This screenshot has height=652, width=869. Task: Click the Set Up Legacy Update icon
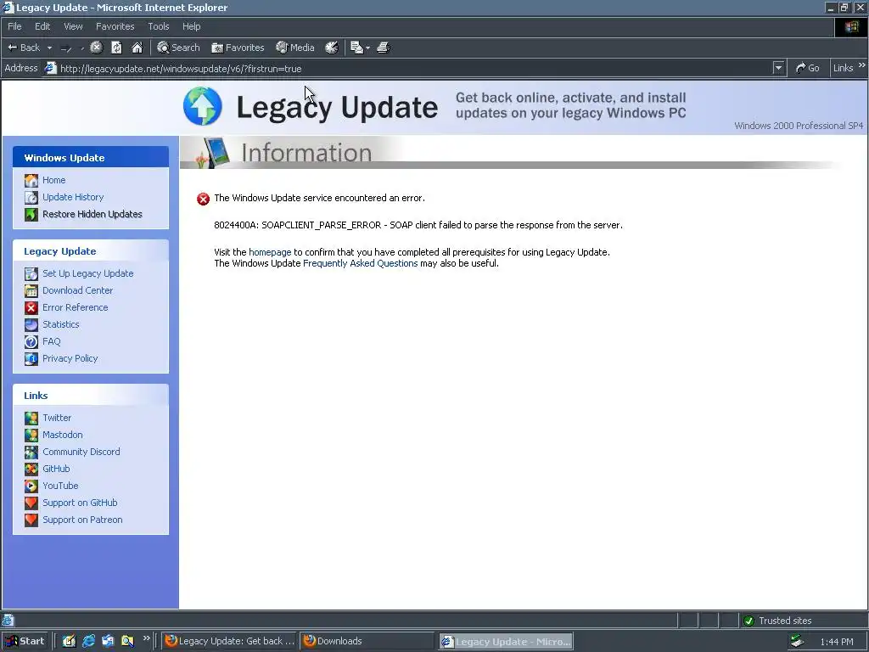pyautogui.click(x=31, y=274)
